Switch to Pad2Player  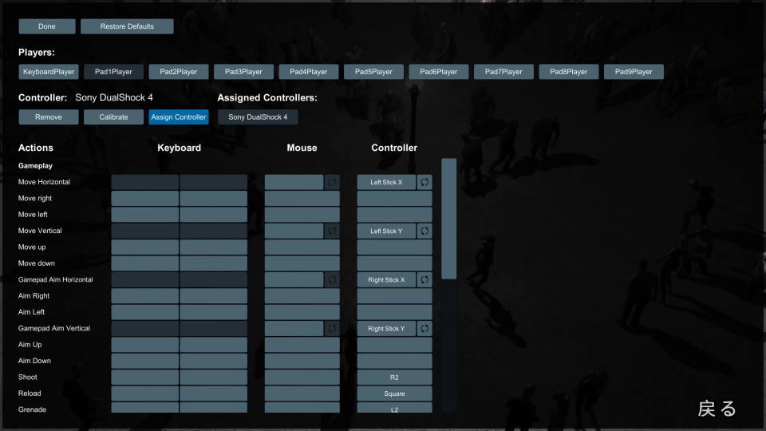coord(178,72)
